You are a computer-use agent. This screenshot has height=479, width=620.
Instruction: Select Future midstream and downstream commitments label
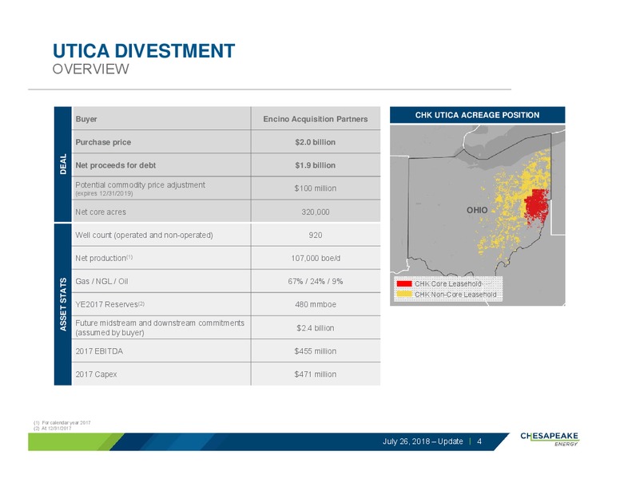pos(160,327)
